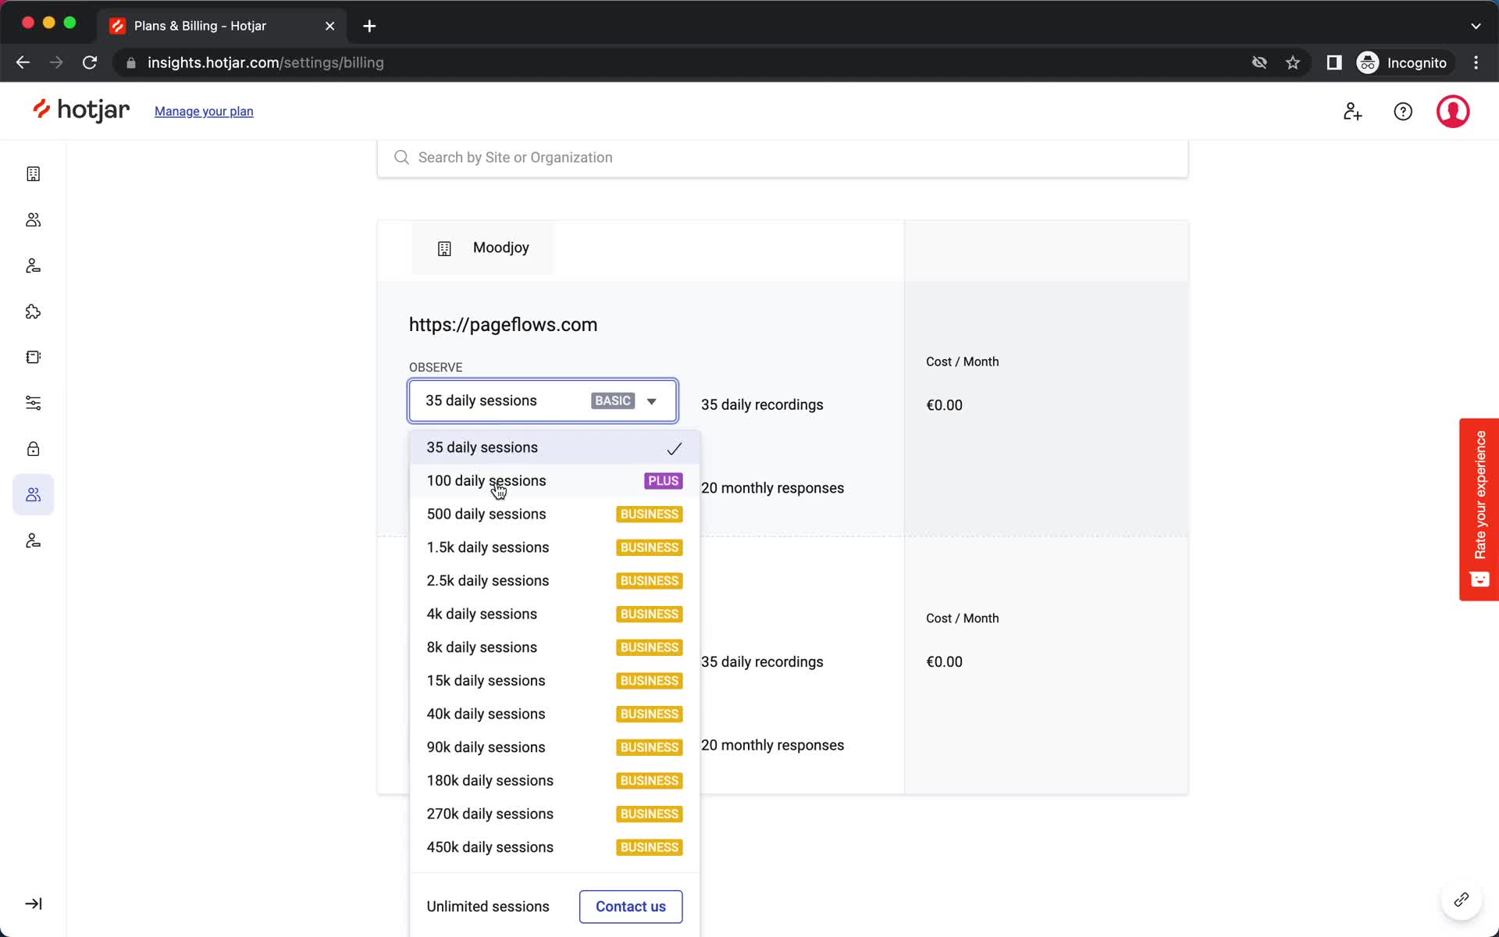Click the Unlimited sessions label
The width and height of the screenshot is (1499, 937).
click(x=488, y=907)
